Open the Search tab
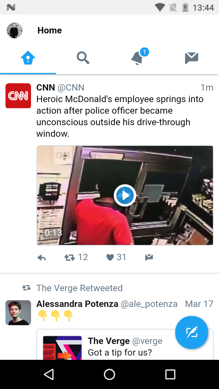219x389 pixels. pos(83,58)
